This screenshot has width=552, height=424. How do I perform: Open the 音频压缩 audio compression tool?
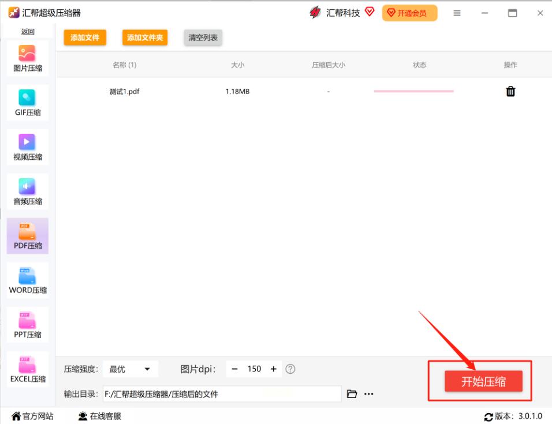point(28,192)
